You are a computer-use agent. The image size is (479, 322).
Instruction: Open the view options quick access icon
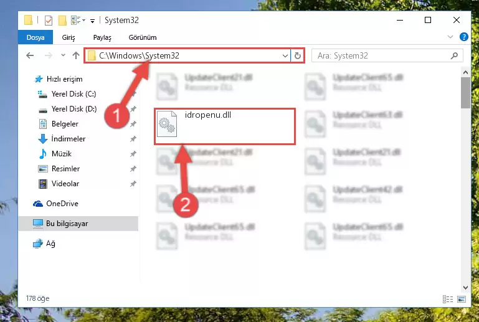click(78, 20)
